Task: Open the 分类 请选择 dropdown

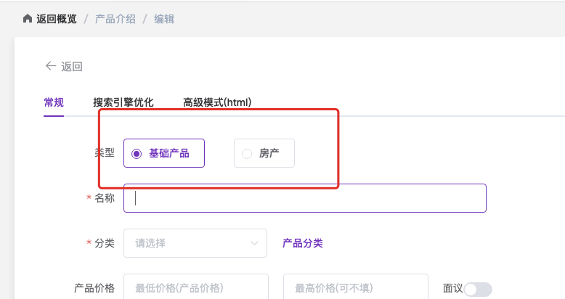Action: (x=195, y=243)
